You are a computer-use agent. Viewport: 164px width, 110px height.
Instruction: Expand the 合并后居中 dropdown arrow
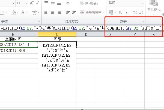103,12
